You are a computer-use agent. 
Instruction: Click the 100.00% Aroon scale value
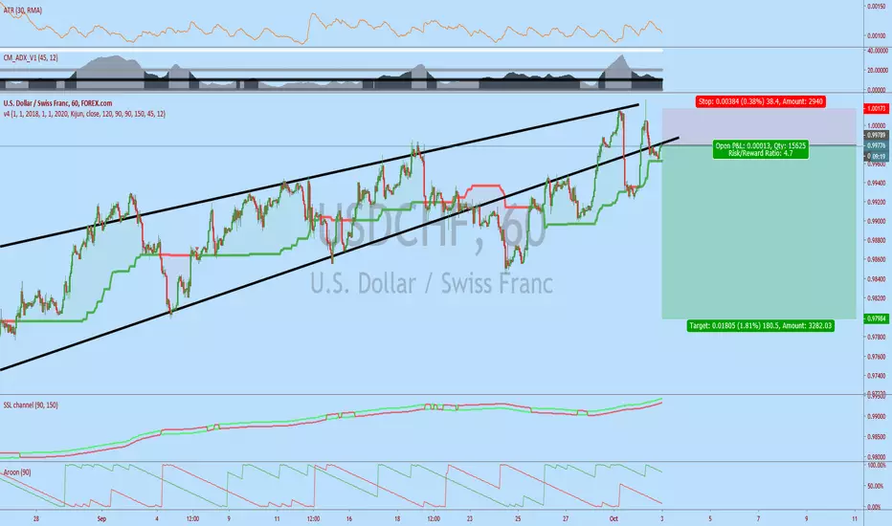(x=877, y=465)
